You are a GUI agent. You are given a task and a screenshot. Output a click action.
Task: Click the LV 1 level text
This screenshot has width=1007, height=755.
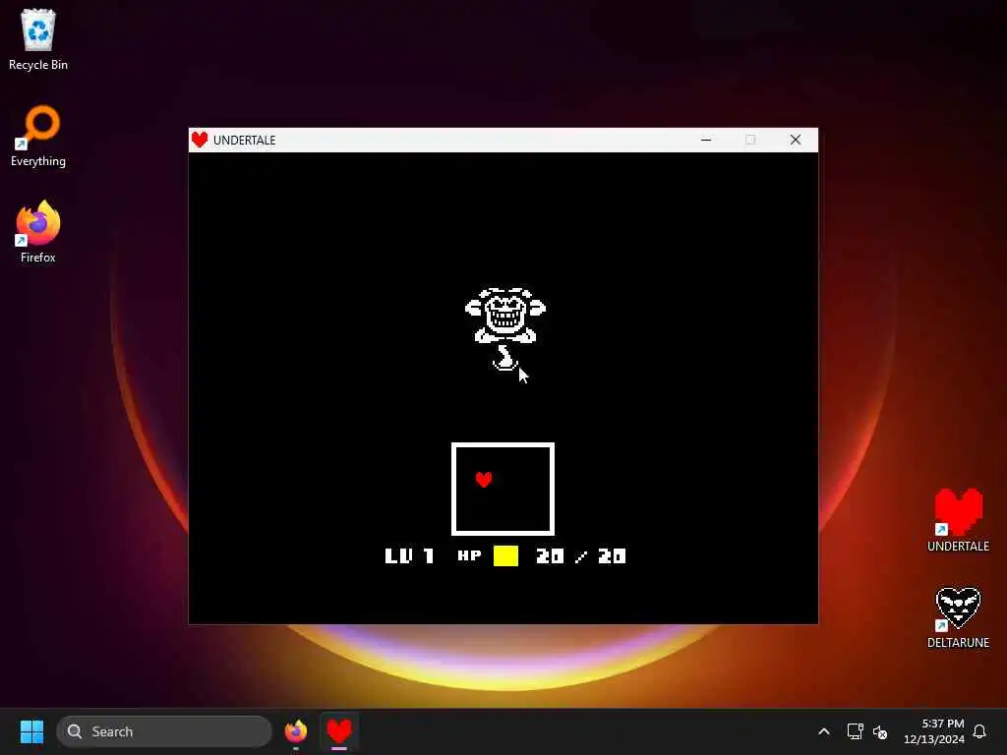[x=410, y=556]
